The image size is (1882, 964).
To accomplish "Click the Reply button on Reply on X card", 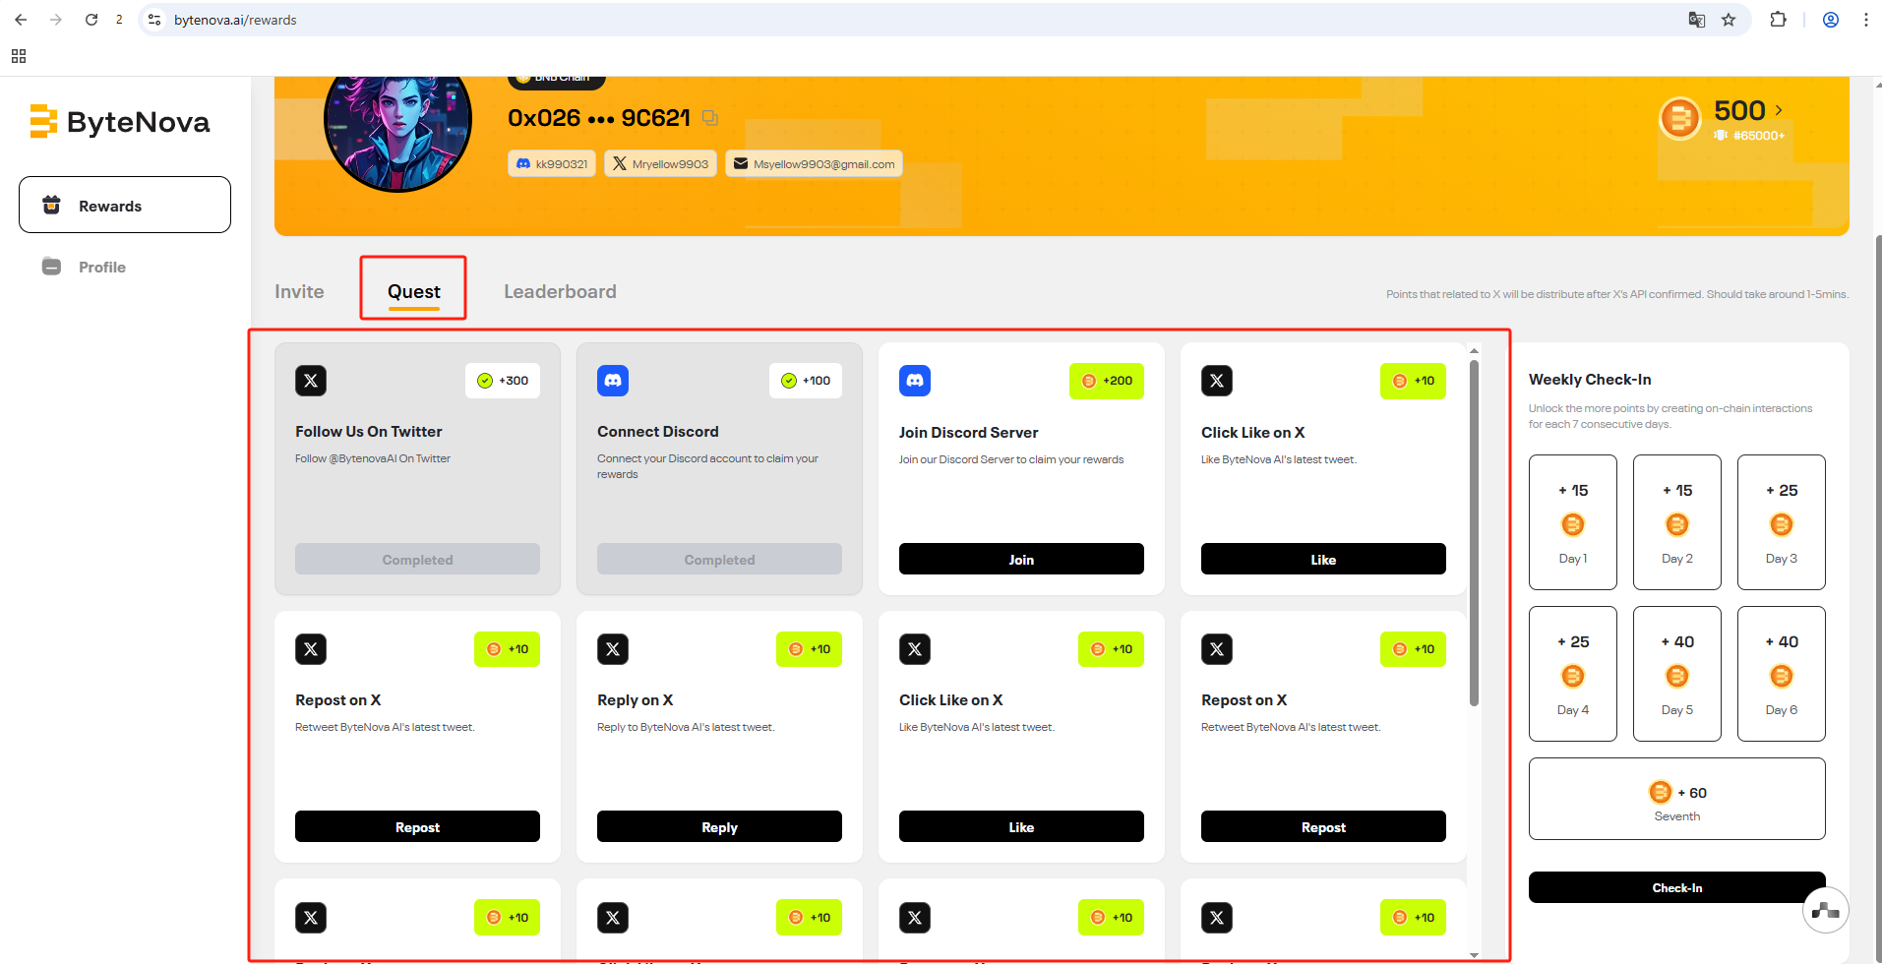I will pyautogui.click(x=719, y=826).
